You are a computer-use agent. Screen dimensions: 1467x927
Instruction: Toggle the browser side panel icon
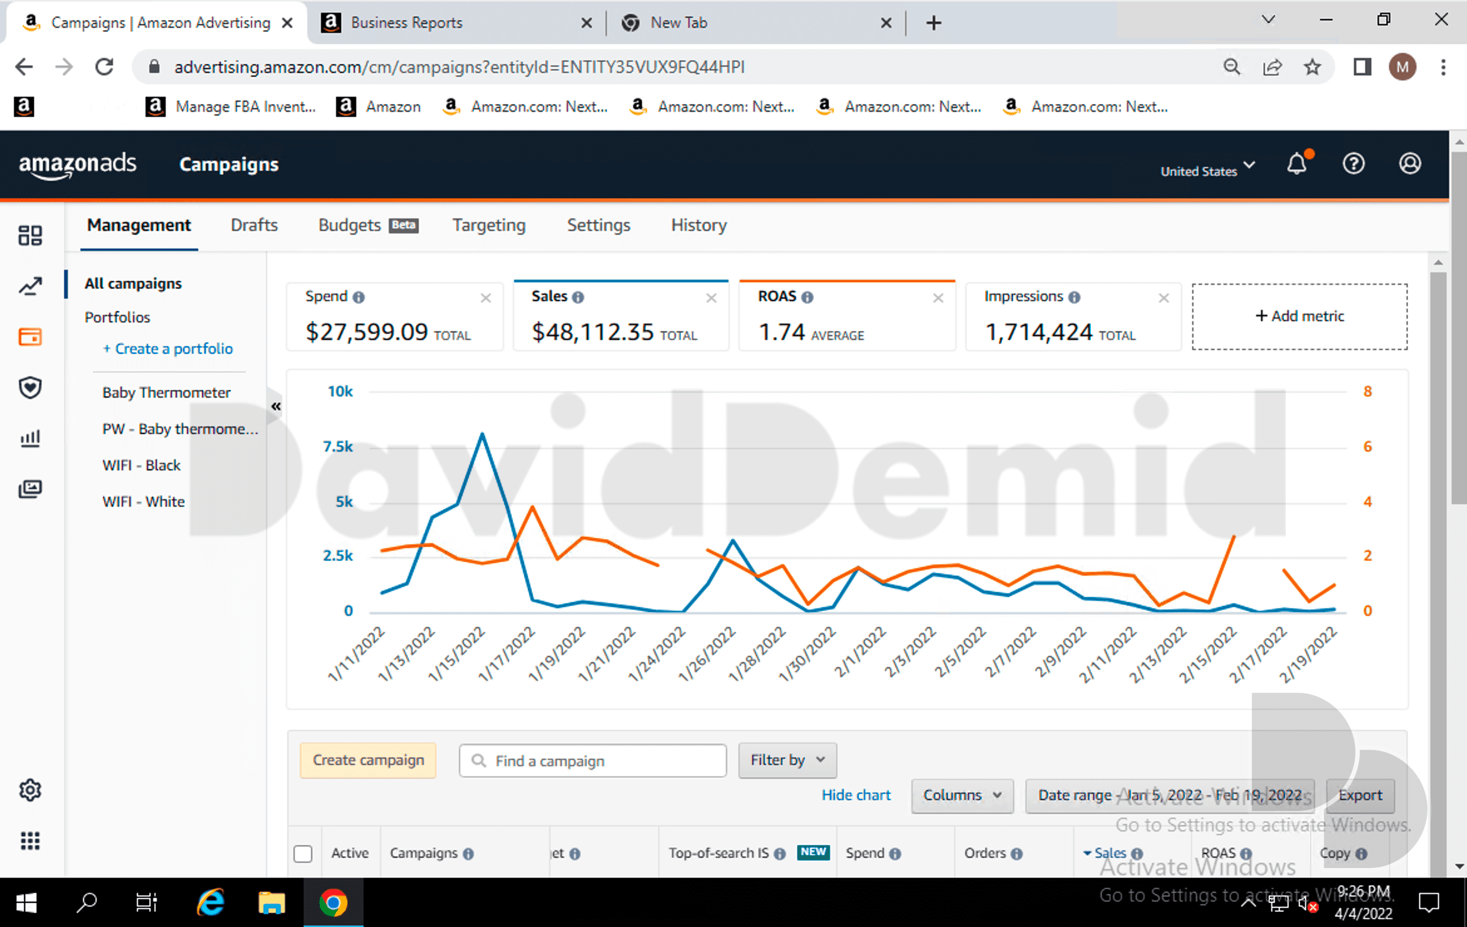(1362, 66)
